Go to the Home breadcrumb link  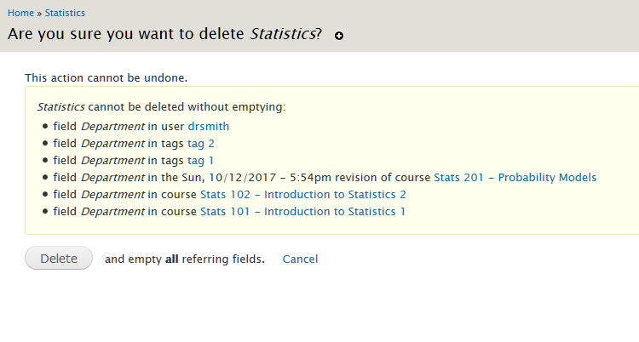[x=20, y=13]
